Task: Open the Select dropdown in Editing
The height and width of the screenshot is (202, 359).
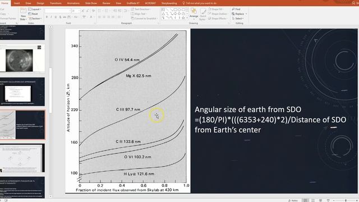Action: click(x=238, y=19)
